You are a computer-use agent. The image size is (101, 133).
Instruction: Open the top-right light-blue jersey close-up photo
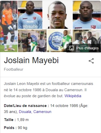tap(87, 15)
